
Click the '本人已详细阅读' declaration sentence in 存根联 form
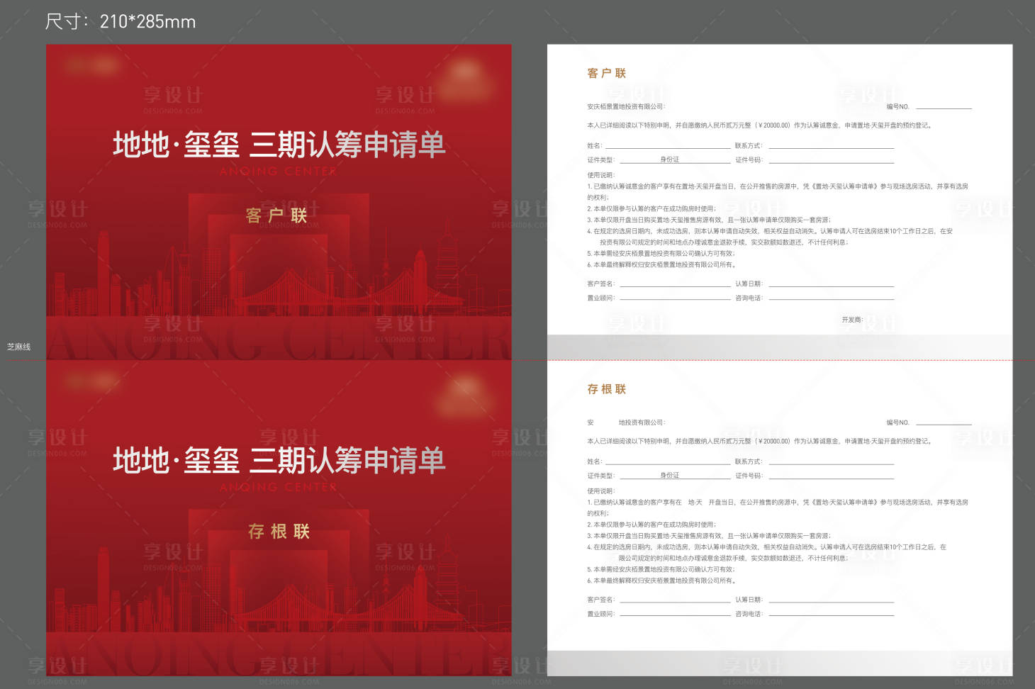coord(760,441)
